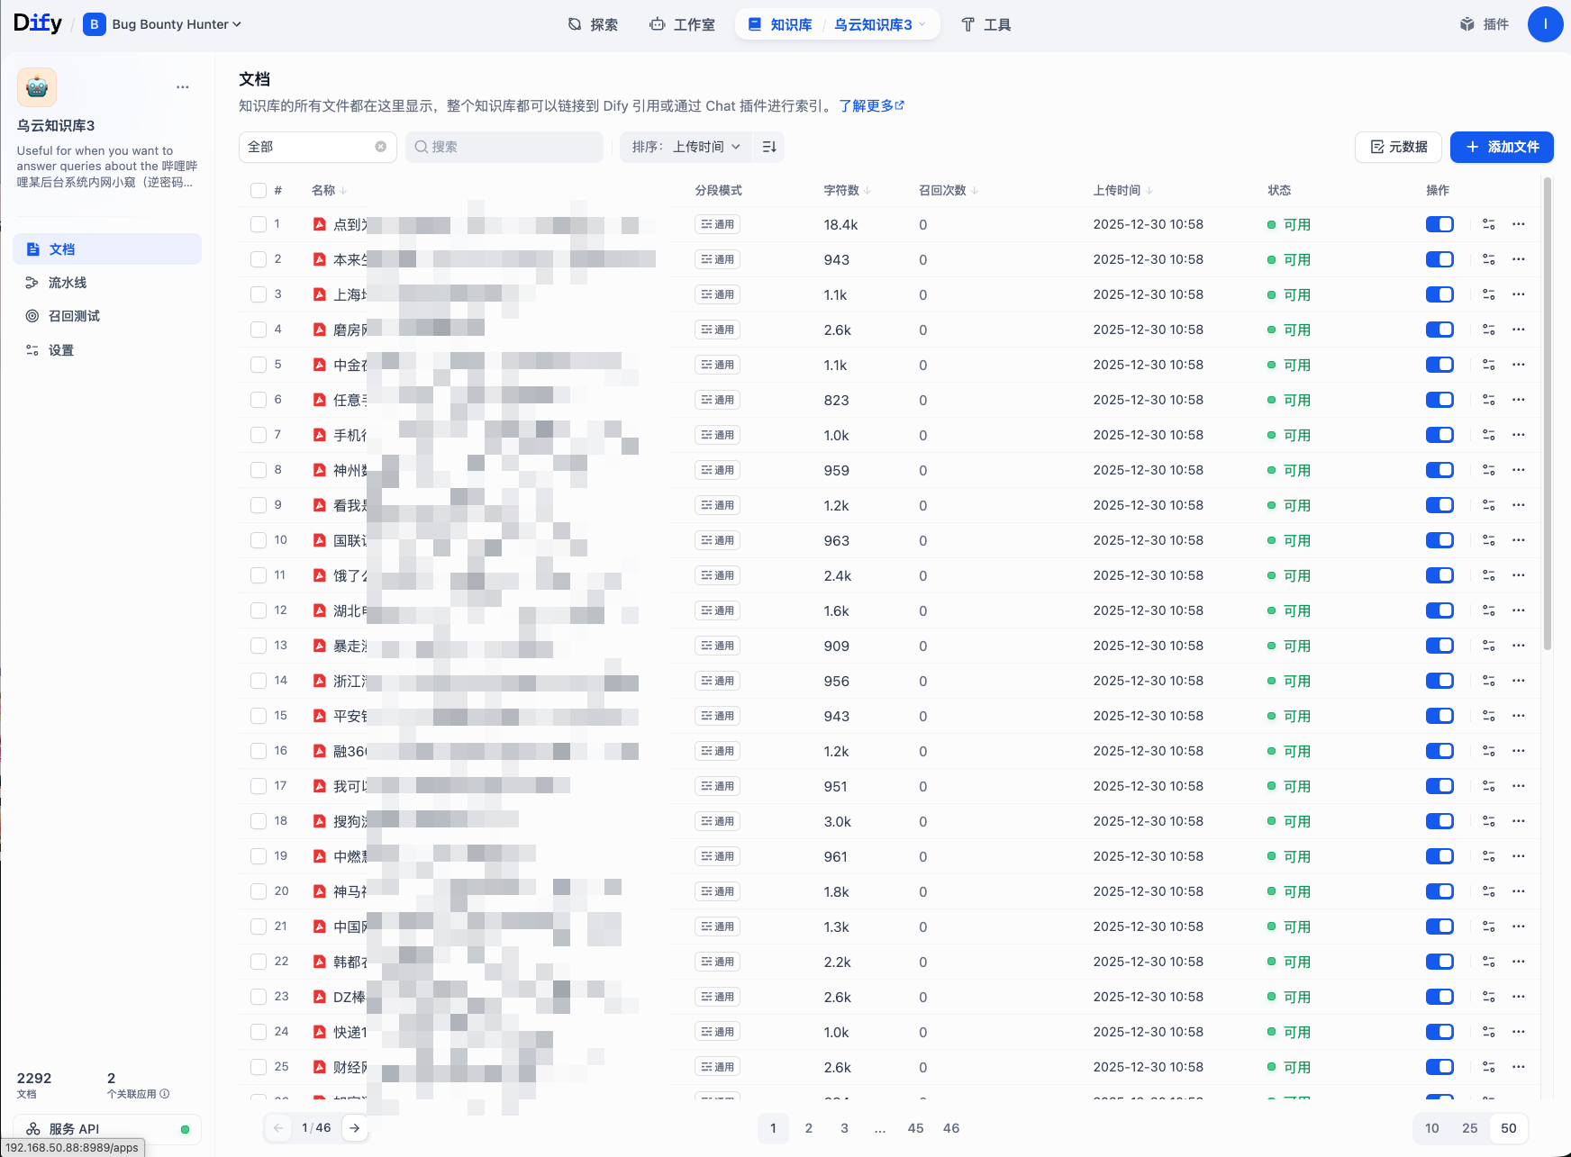Image resolution: width=1571 pixels, height=1157 pixels.
Task: Click the document search input field
Action: click(504, 147)
